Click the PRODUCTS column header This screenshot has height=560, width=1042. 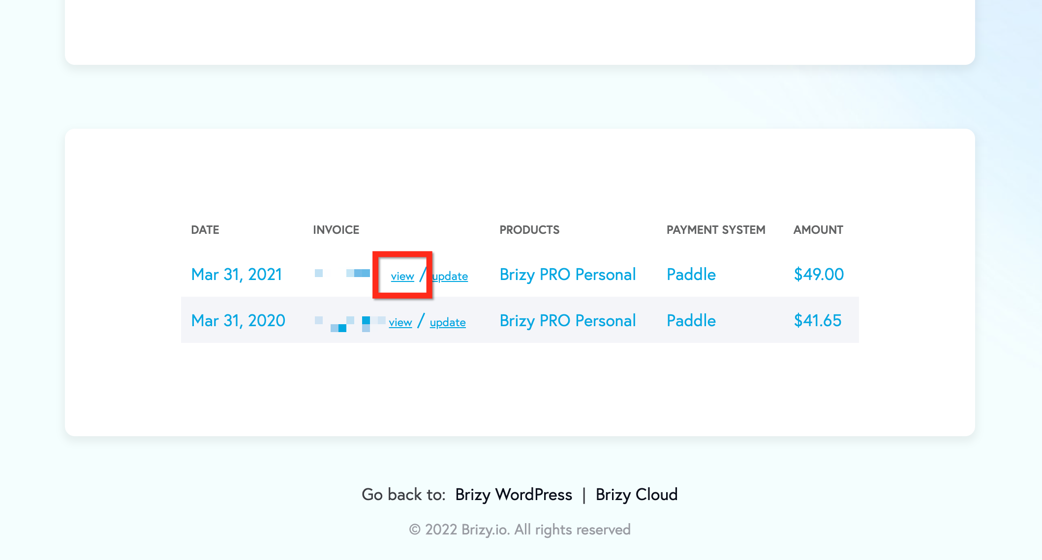click(529, 230)
